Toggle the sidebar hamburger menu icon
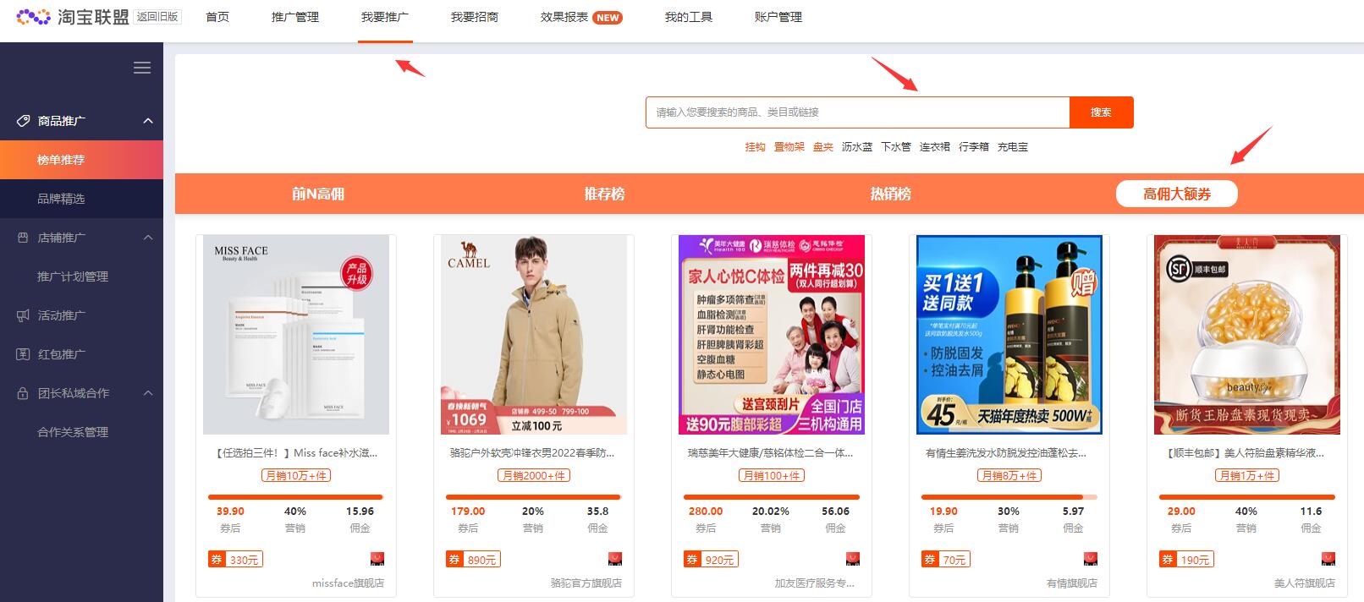The width and height of the screenshot is (1364, 602). click(x=142, y=68)
